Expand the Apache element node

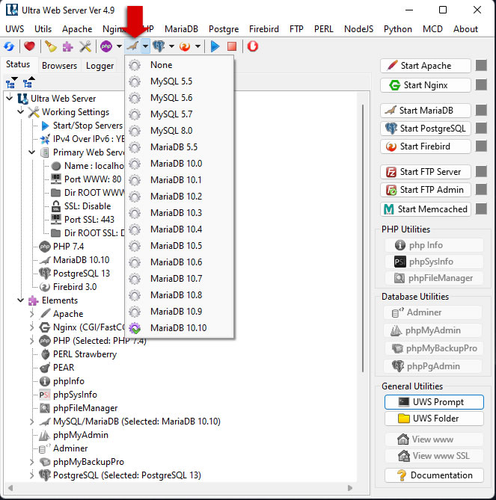(32, 314)
